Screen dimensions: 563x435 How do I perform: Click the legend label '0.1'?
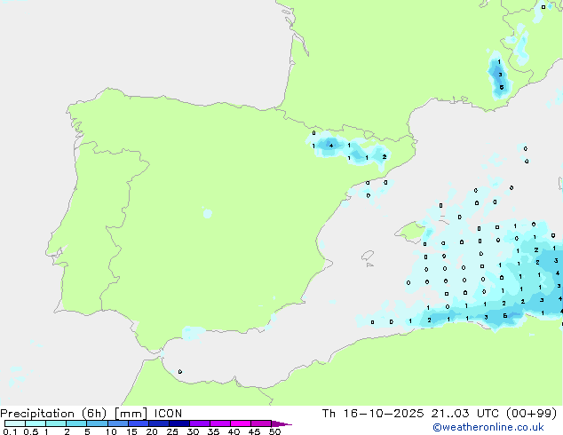coord(10,431)
